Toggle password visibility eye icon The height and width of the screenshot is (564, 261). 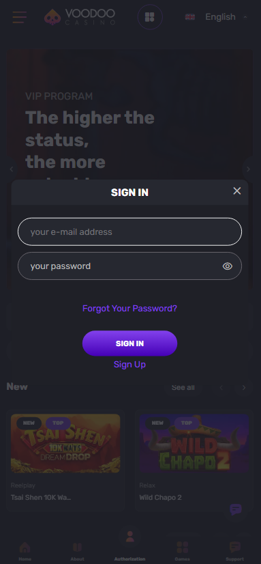pos(228,266)
